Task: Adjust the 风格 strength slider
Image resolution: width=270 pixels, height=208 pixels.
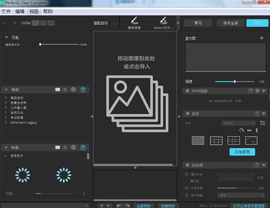Action: (55, 193)
